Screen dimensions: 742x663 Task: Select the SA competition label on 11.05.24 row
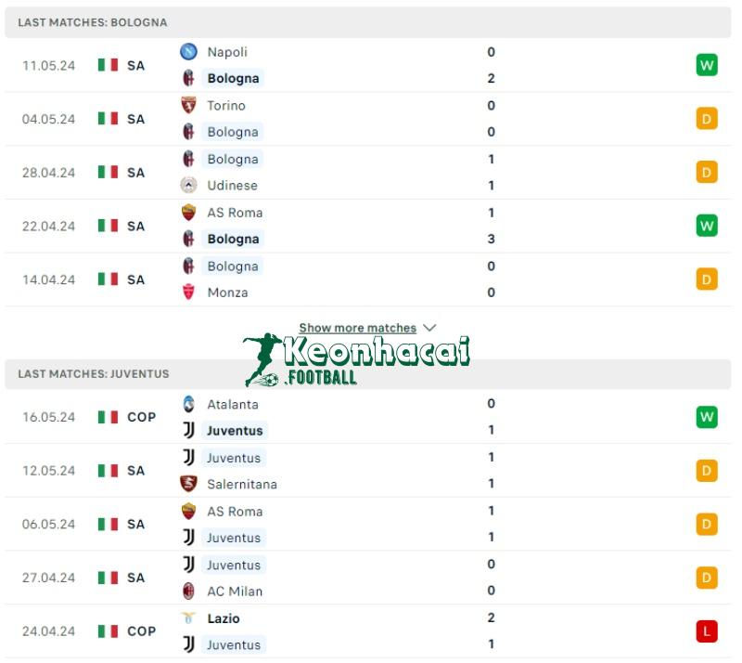137,65
